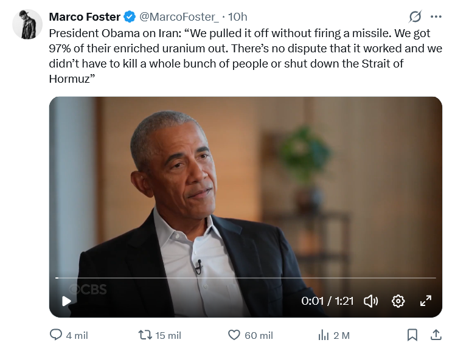
Task: Open Marco Foster's profile name
Action: click(x=85, y=17)
